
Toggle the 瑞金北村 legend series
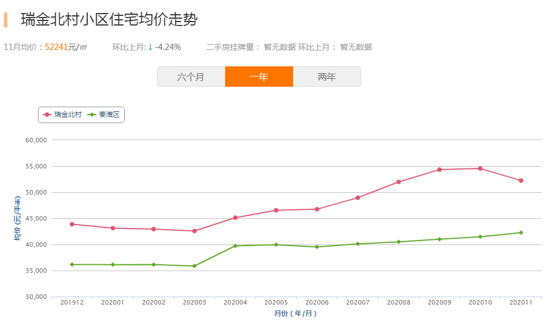point(62,115)
